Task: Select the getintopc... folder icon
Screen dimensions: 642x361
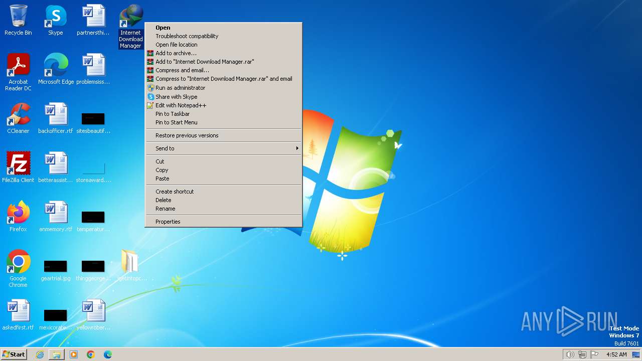Action: (132, 266)
